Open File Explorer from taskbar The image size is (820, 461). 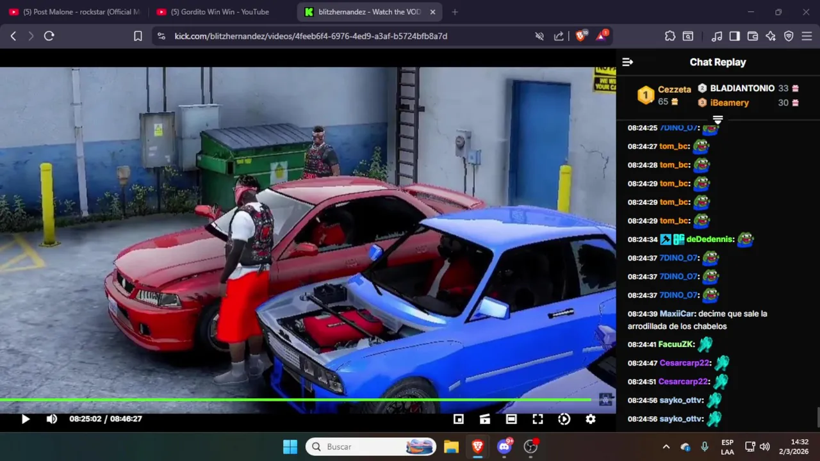[451, 446]
